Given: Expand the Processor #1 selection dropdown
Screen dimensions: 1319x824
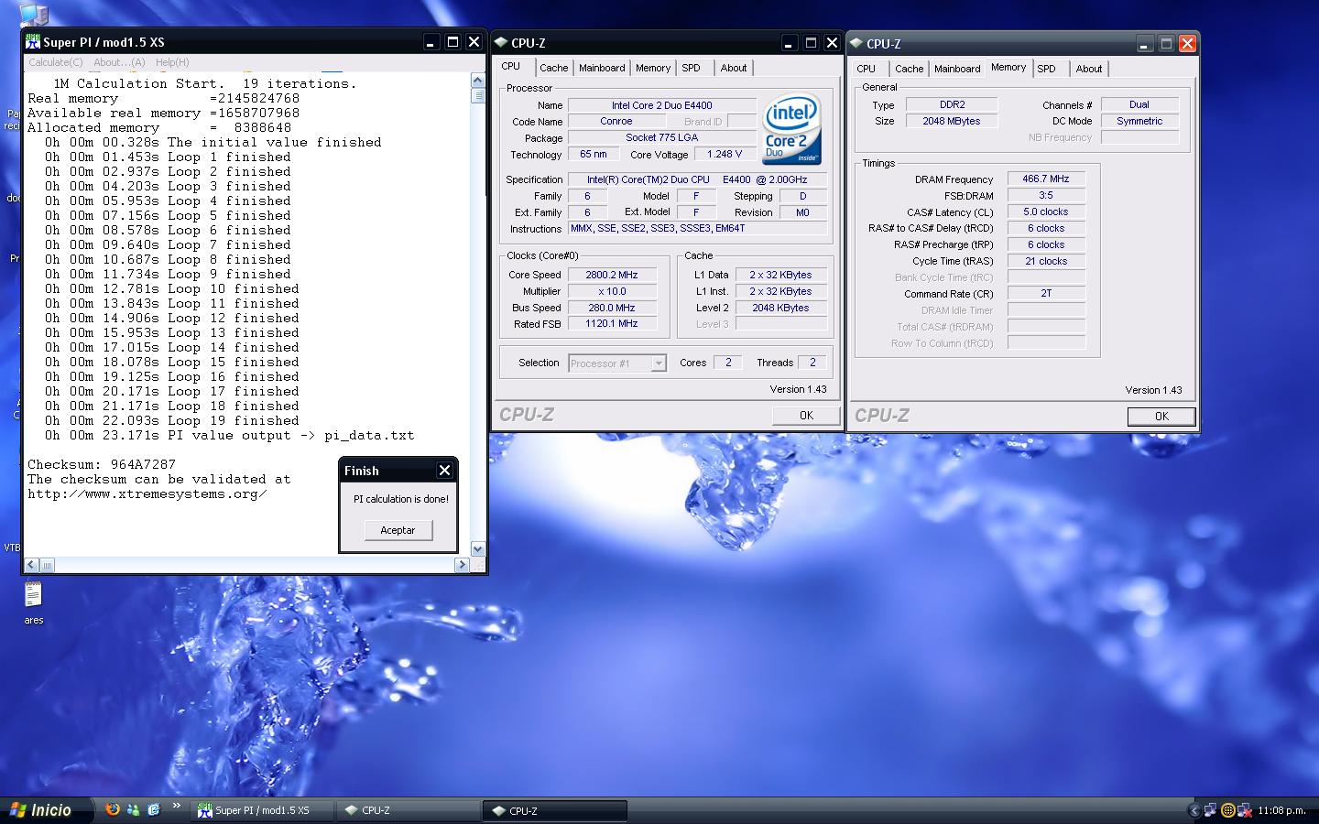Looking at the screenshot, I should (658, 363).
